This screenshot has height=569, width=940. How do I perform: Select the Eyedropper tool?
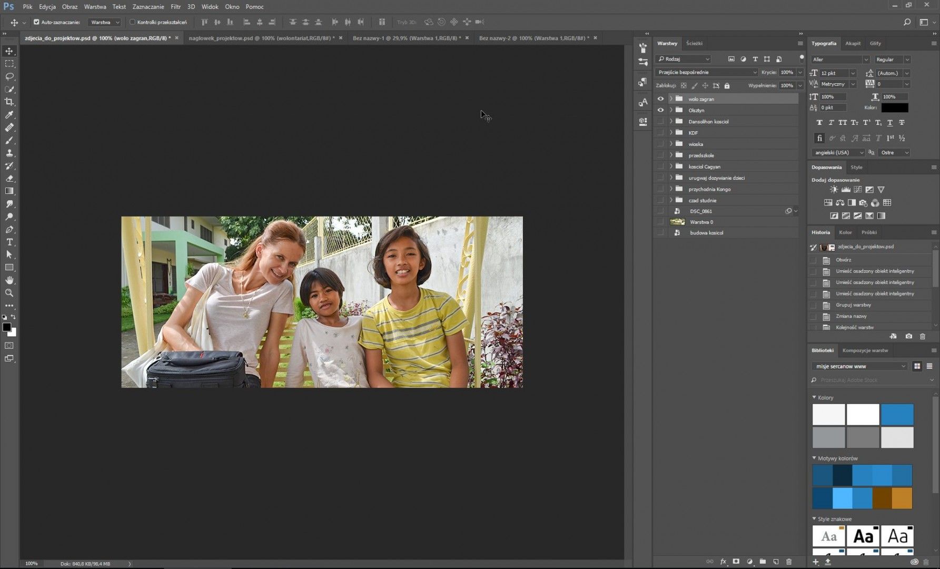[9, 115]
